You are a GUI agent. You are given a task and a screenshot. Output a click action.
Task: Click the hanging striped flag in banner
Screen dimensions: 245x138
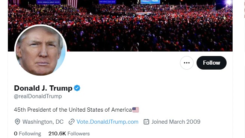(x=72, y=4)
